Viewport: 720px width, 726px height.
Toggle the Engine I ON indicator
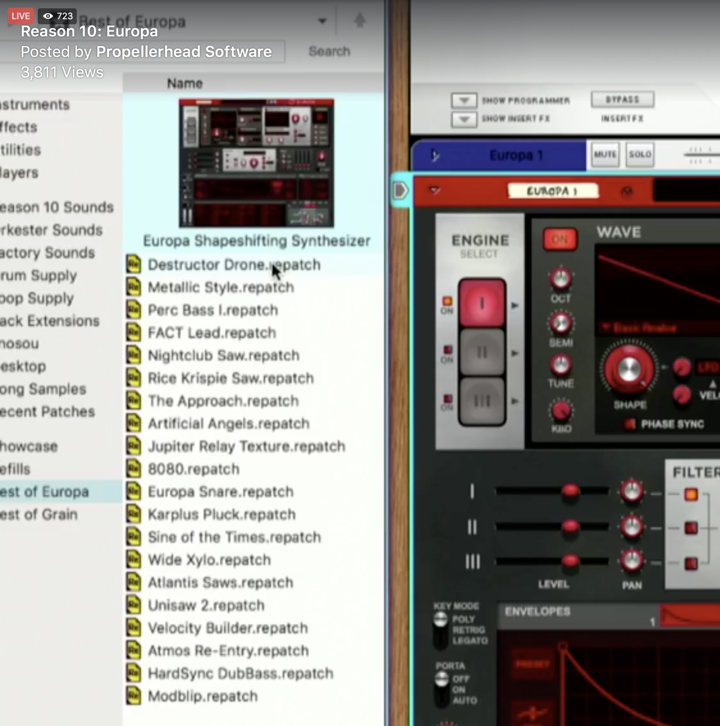(447, 301)
